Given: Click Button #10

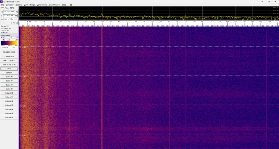Looking at the screenshot, I should [x=9, y=93].
